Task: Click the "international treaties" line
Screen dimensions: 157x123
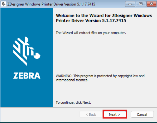Action: point(72,80)
